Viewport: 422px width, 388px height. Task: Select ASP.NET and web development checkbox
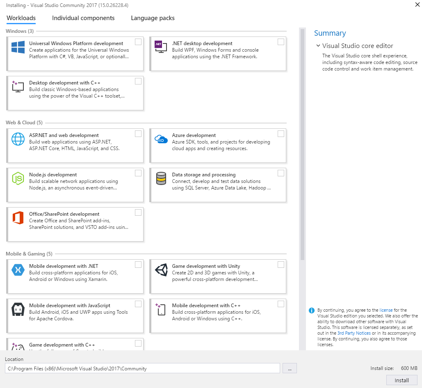(x=138, y=134)
